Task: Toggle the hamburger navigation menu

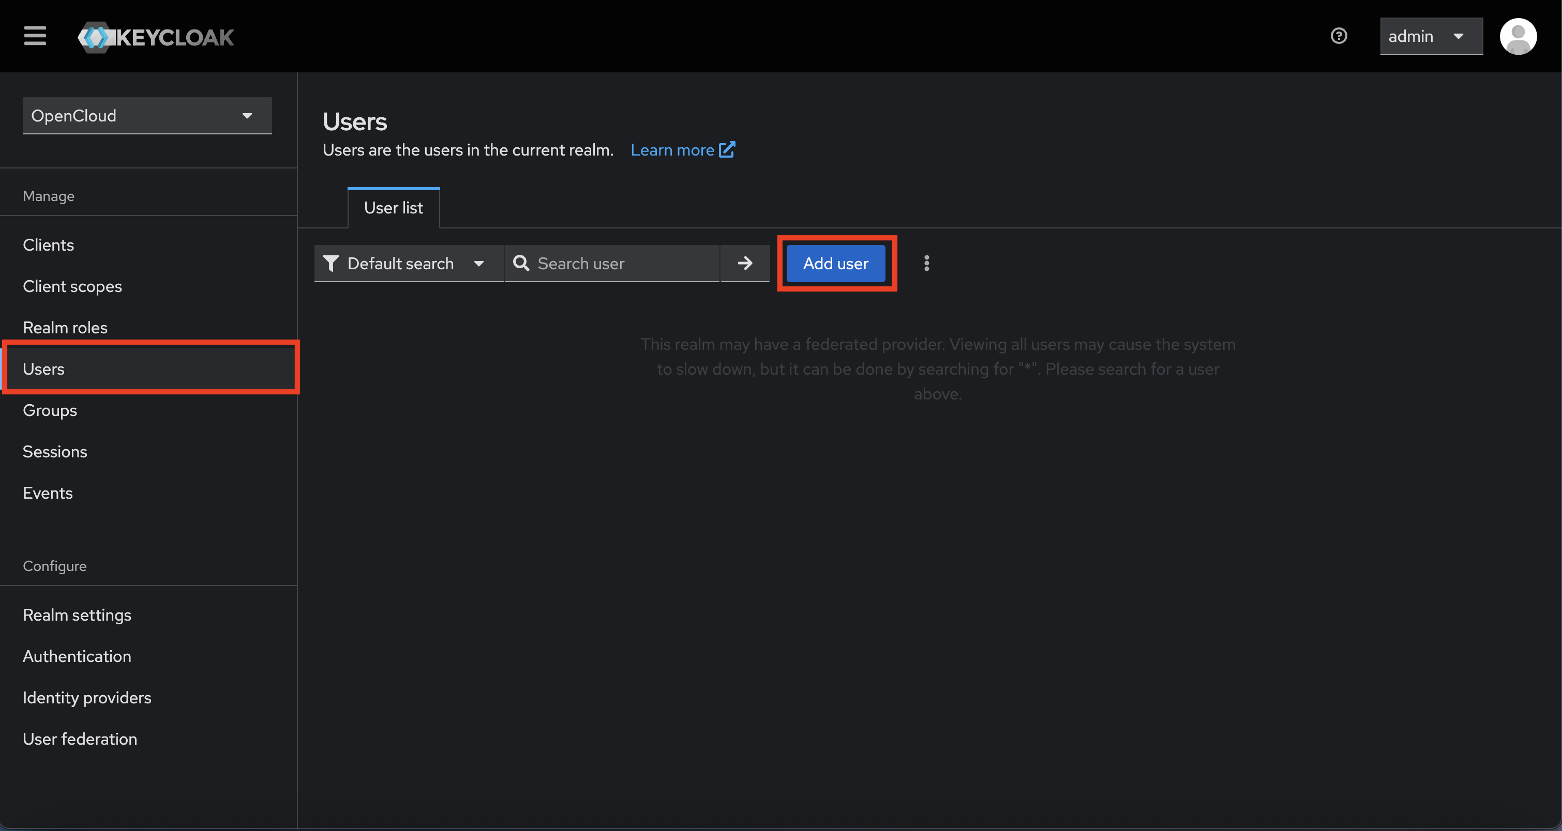Action: (35, 36)
